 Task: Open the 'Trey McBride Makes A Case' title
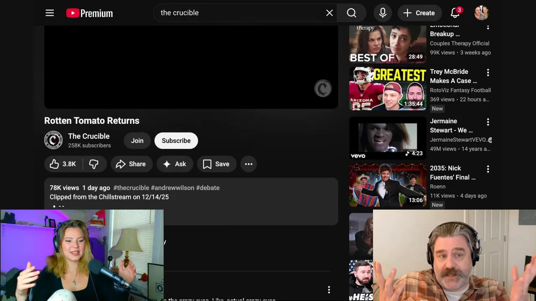coord(454,76)
